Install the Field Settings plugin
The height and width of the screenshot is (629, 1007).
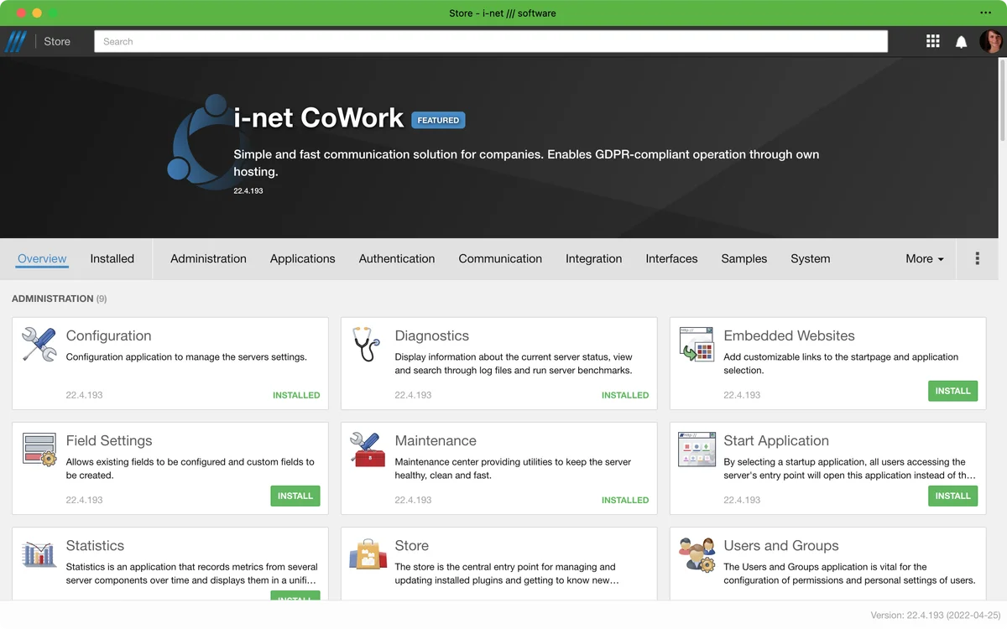click(x=295, y=496)
